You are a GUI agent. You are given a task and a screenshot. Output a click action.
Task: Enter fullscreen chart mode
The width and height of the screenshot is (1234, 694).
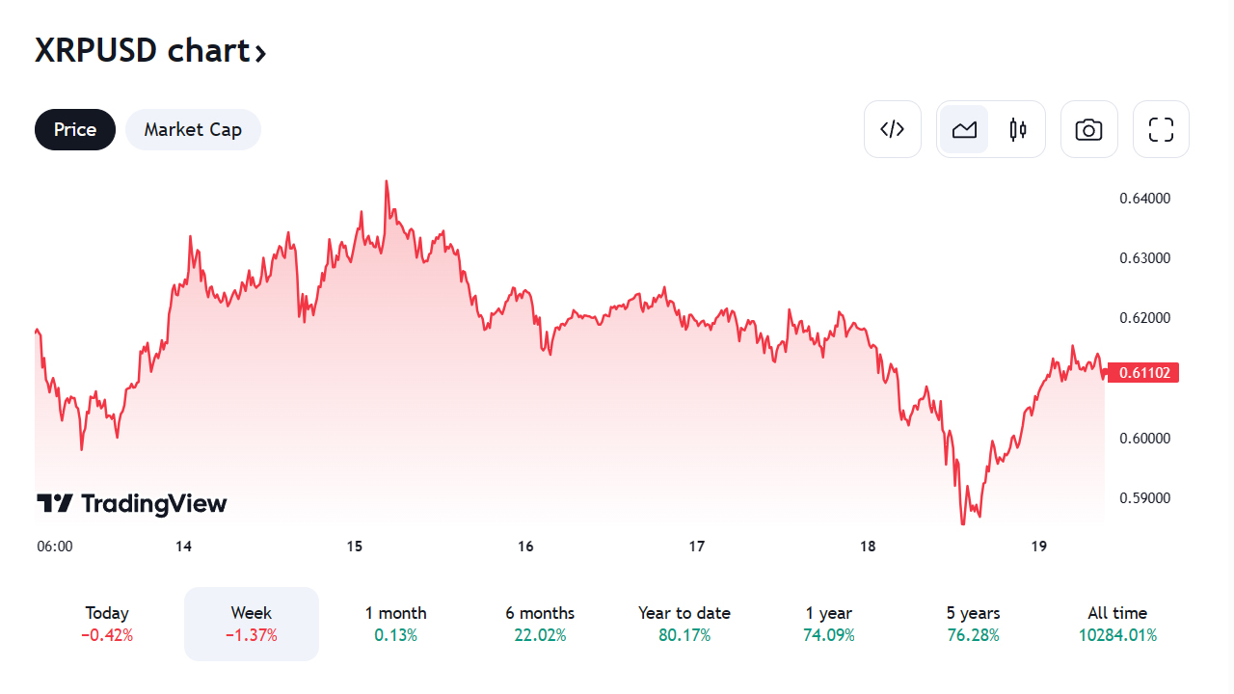pyautogui.click(x=1161, y=129)
